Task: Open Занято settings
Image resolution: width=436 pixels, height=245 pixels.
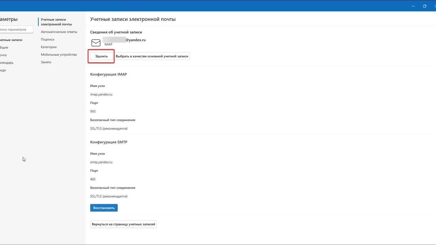Action: [x=46, y=62]
